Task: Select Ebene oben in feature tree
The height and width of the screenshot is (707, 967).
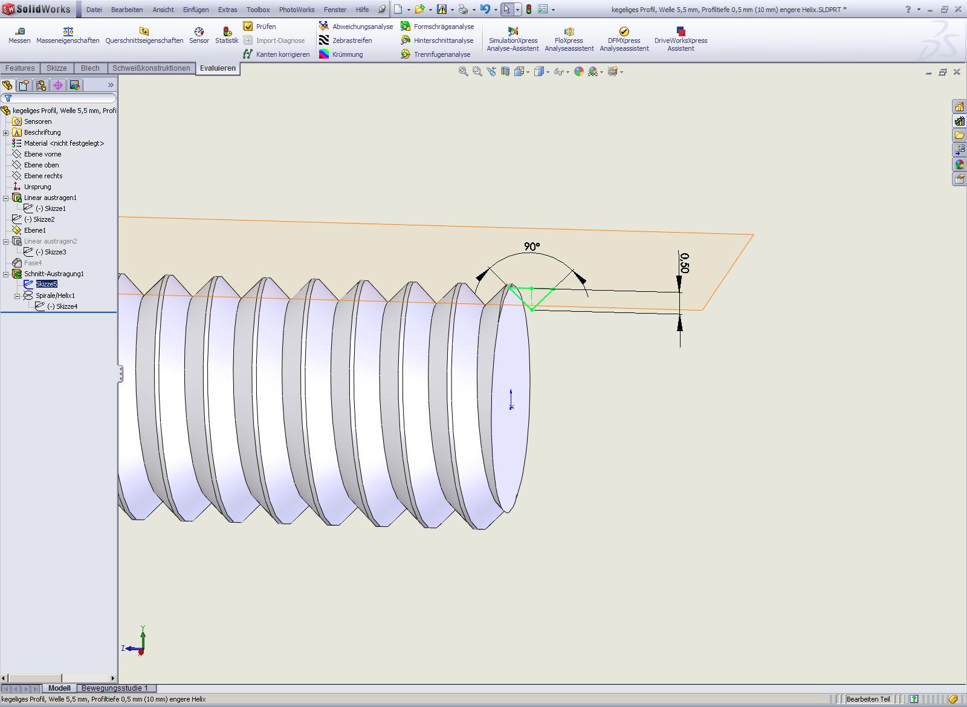Action: (41, 165)
